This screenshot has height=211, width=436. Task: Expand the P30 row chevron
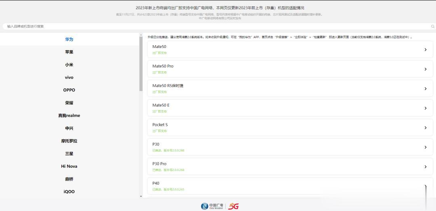pos(426,147)
